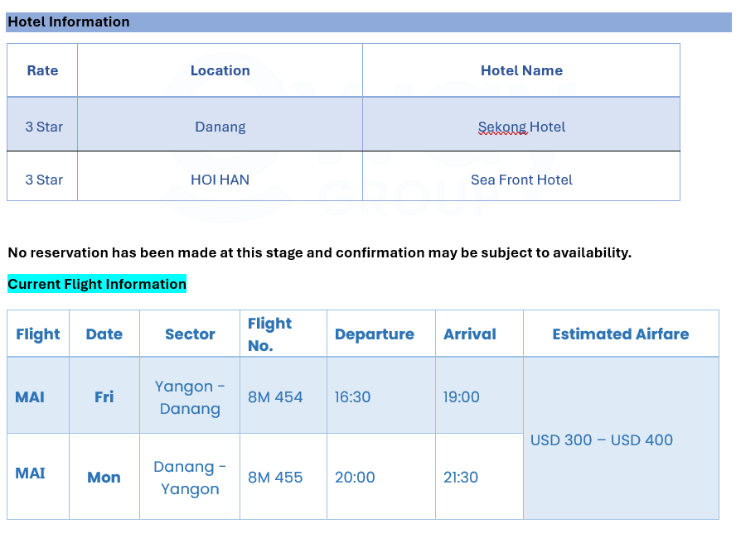Click the 'Danang - Yangon' sector cell

190,478
